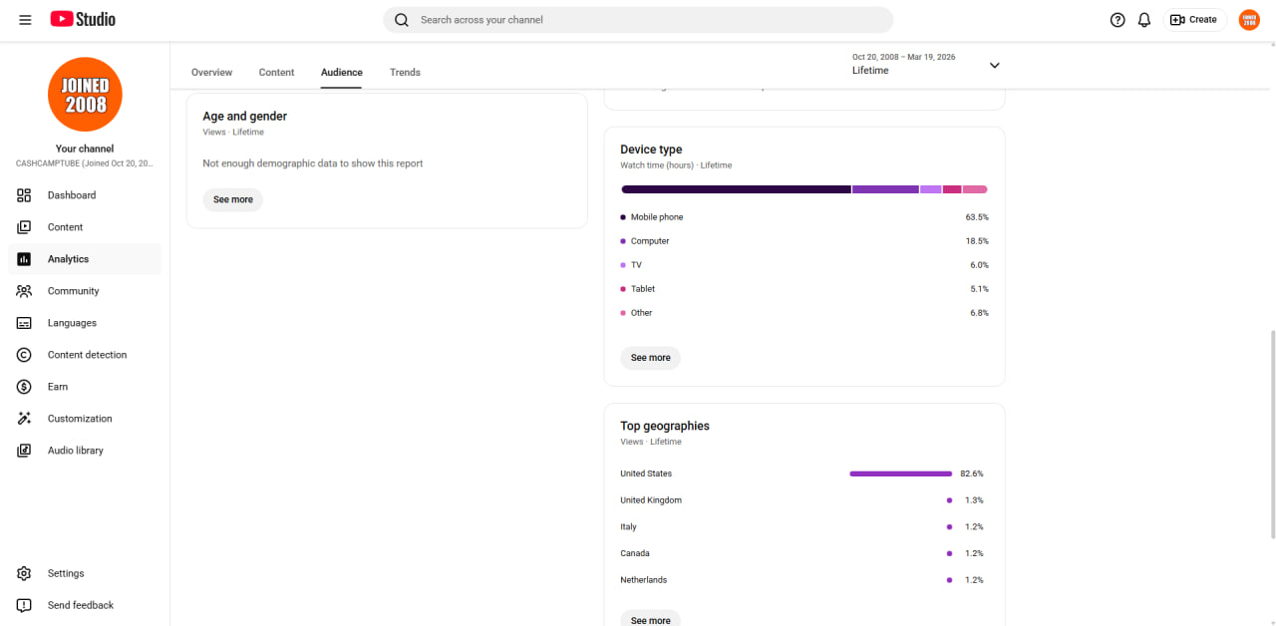Open the notifications bell
This screenshot has width=1276, height=626.
(x=1144, y=20)
